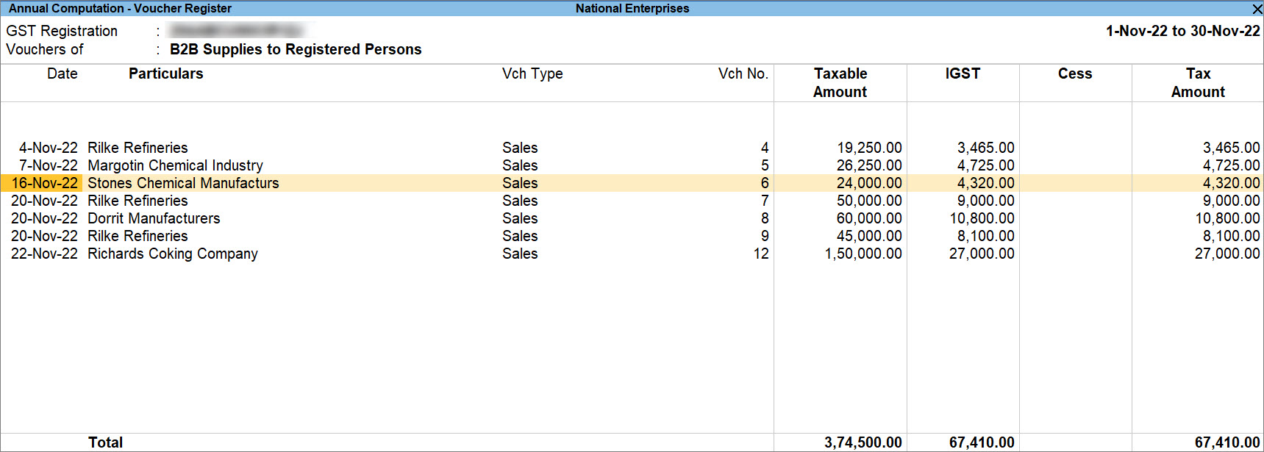Close the Voucher Register window
Screen dimensions: 1264x452
(x=1257, y=9)
